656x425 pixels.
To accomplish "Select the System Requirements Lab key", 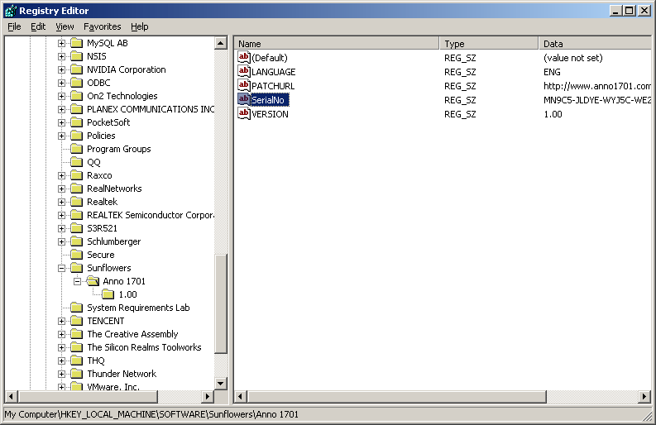I will [138, 308].
